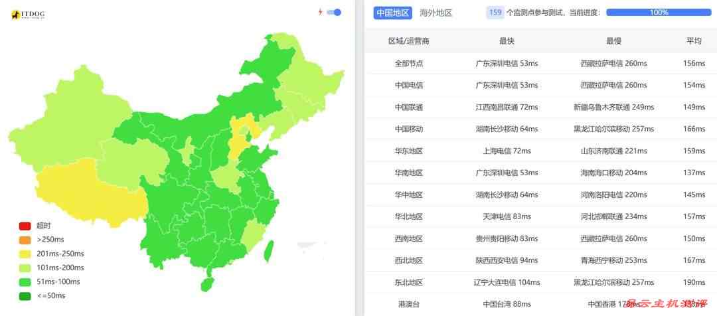
Task: Click 辽宁大连电信 104ms cell
Action: tap(507, 282)
